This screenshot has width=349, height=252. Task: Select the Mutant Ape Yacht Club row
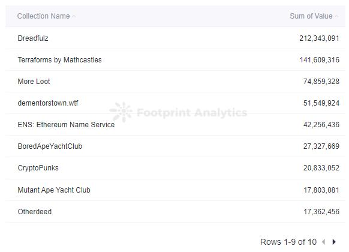click(175, 190)
